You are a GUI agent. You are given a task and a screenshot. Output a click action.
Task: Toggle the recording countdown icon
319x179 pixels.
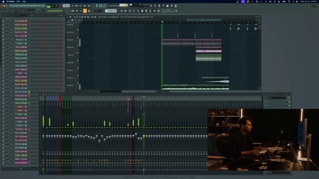pos(81,5)
